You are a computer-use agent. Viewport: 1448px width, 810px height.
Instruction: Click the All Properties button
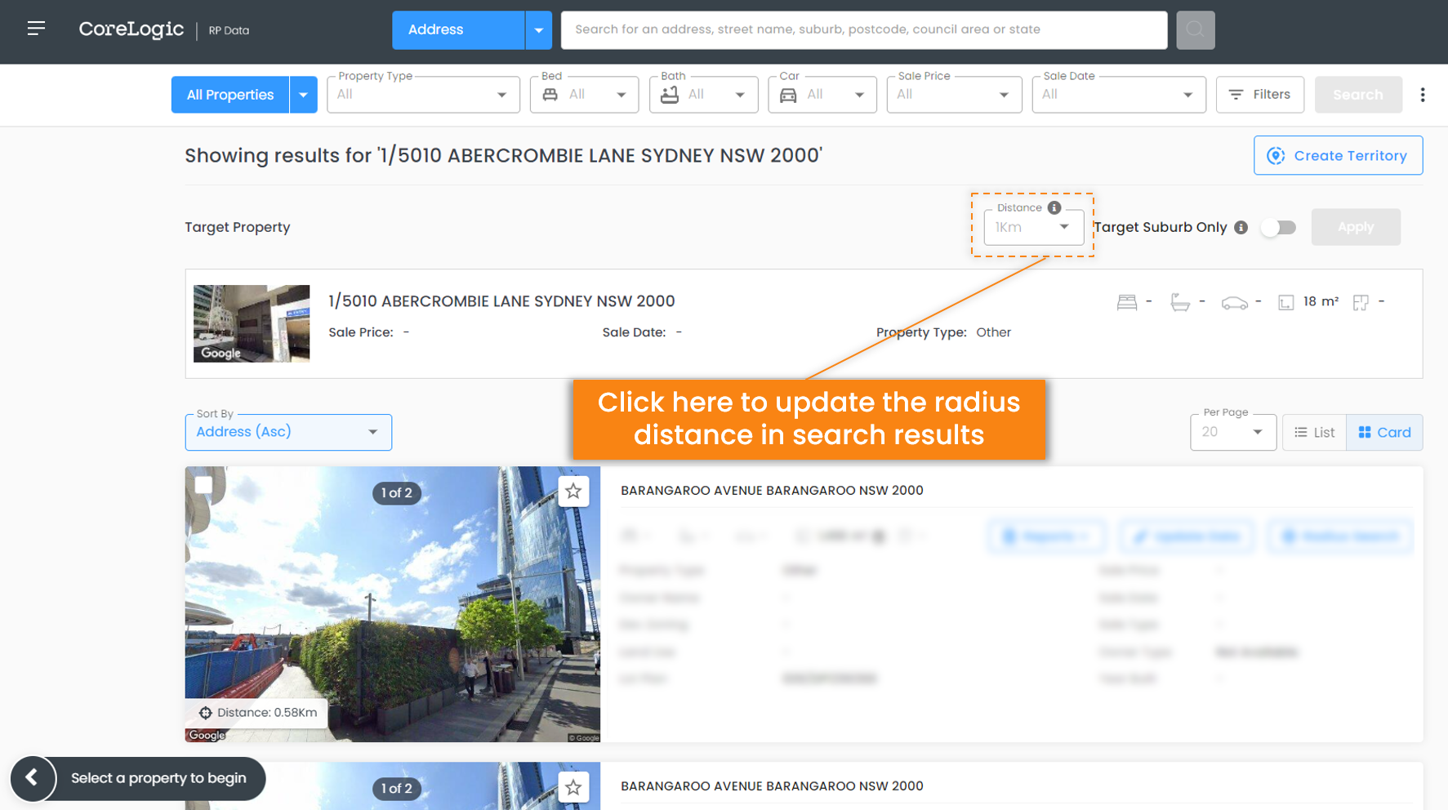(x=230, y=95)
